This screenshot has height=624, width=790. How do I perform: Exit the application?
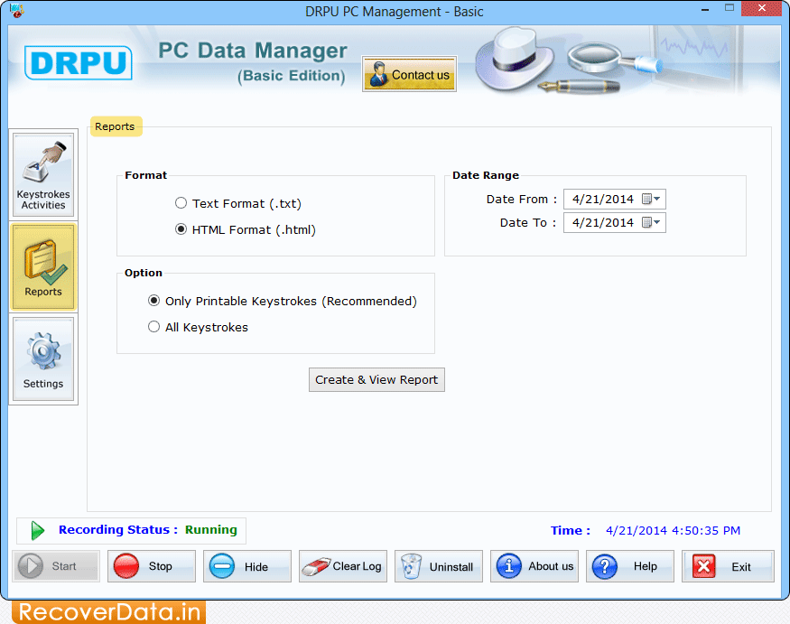coord(728,566)
